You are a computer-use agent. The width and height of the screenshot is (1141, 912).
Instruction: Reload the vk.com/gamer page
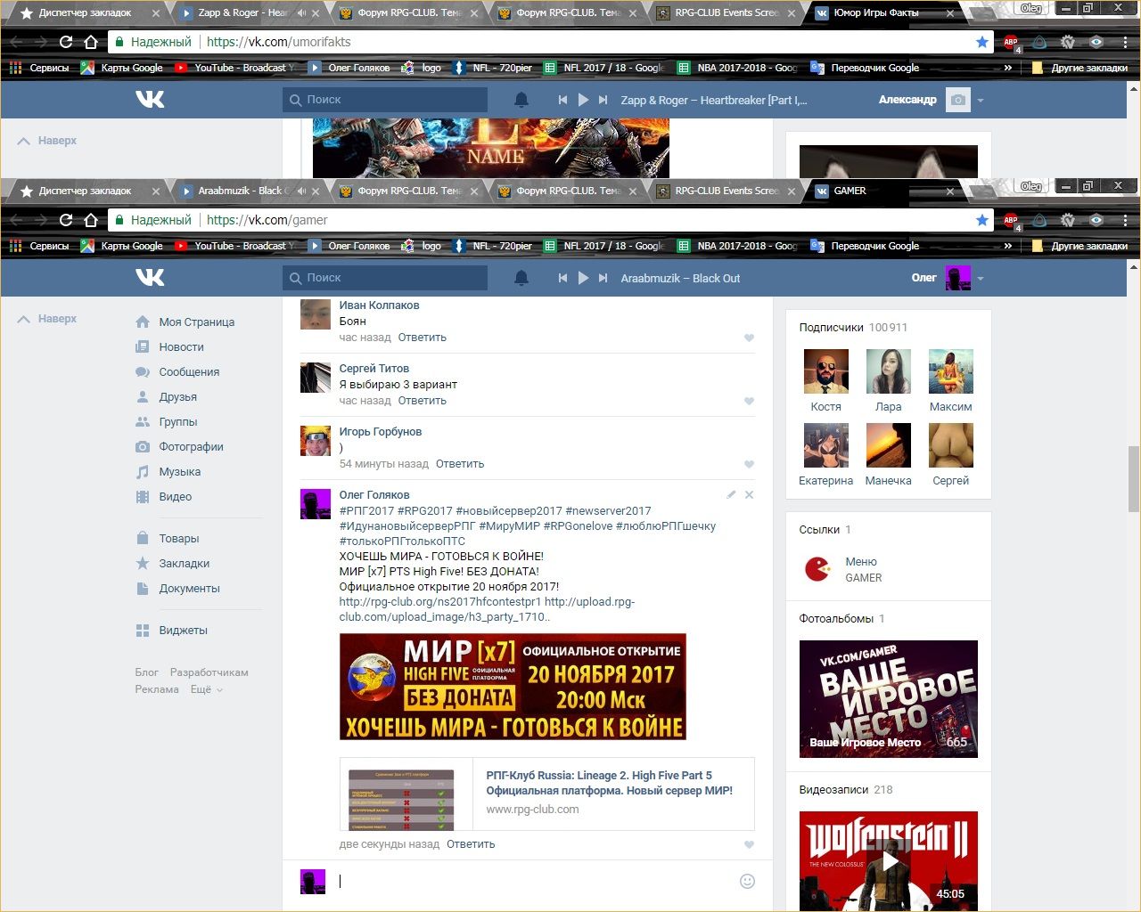click(x=65, y=220)
